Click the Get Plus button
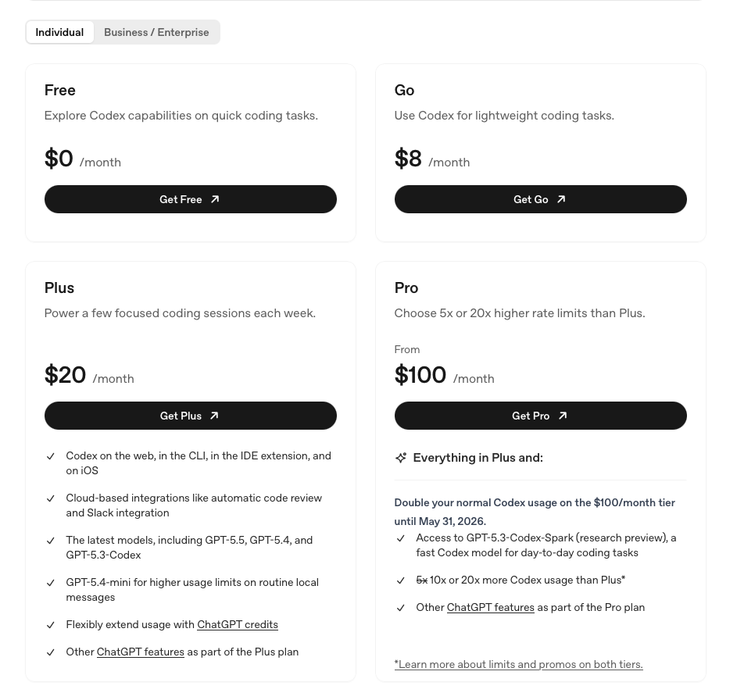This screenshot has width=737, height=700. click(x=191, y=416)
